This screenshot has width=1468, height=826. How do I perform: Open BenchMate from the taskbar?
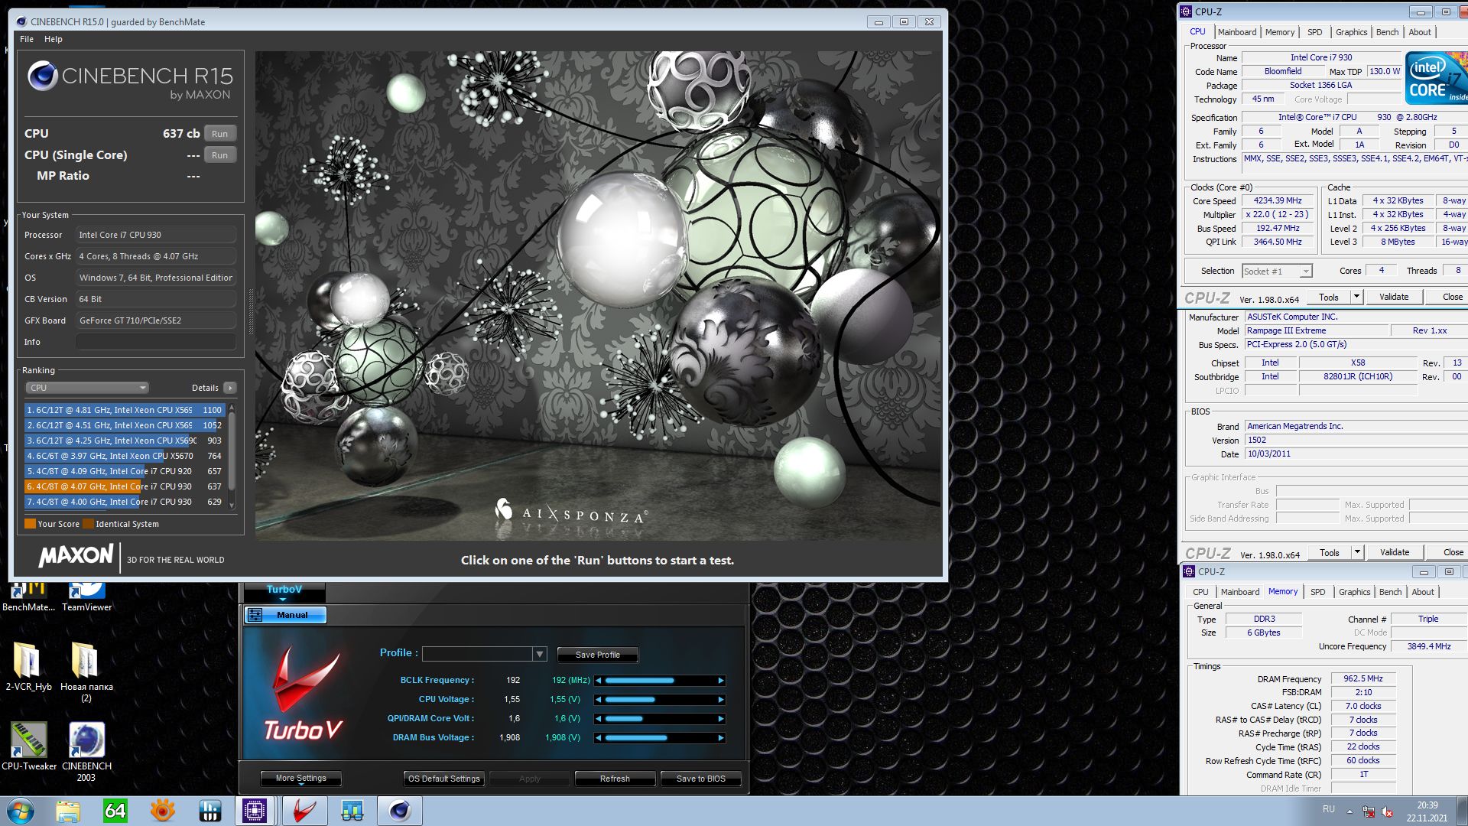point(209,811)
